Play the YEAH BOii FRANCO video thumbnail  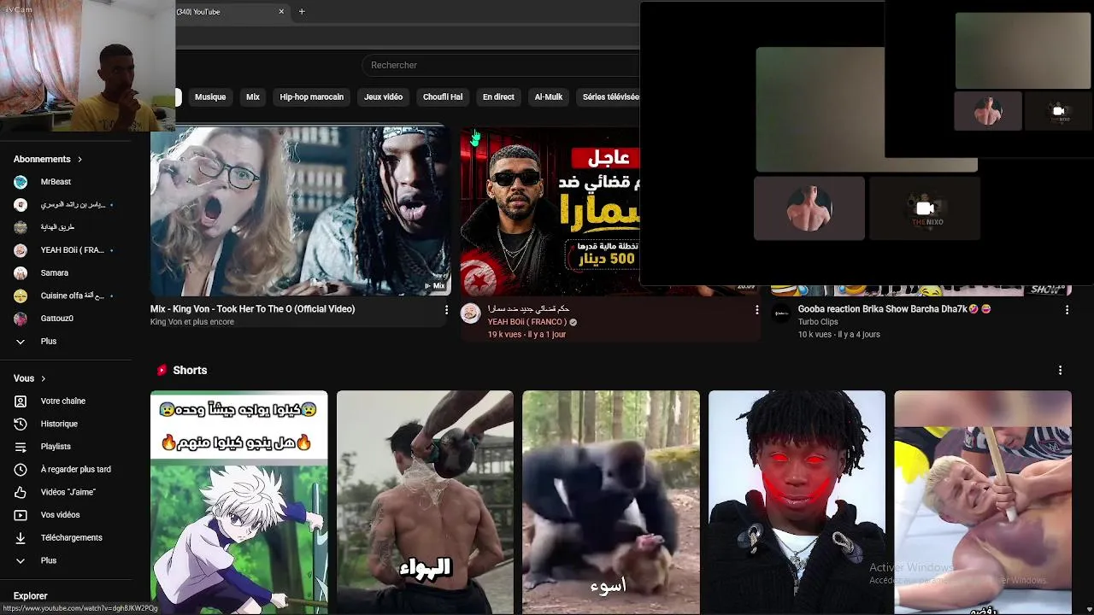pos(550,211)
